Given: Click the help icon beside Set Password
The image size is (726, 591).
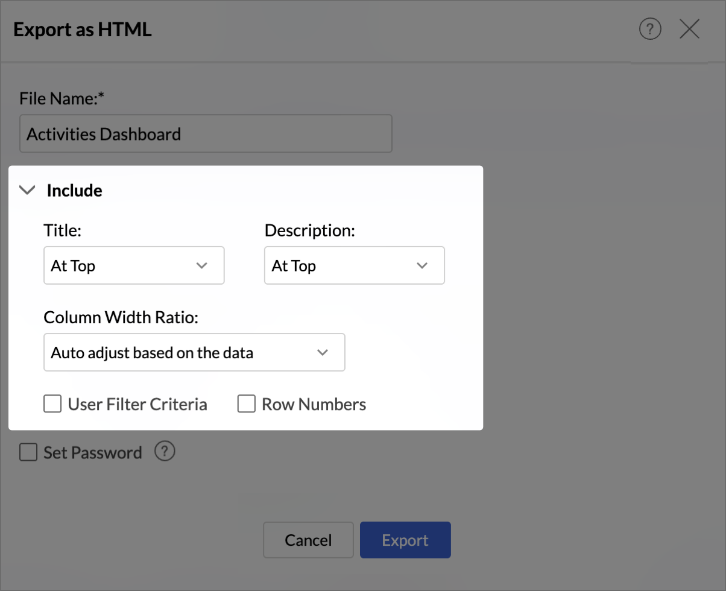Looking at the screenshot, I should [165, 452].
